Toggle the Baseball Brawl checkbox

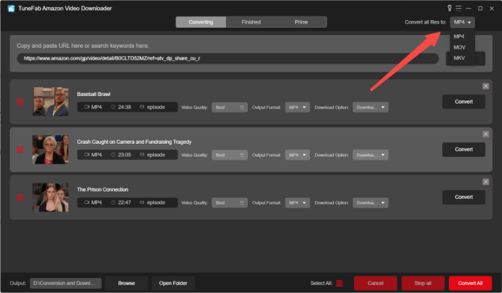point(20,102)
